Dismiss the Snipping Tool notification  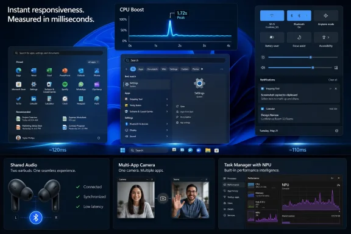click(x=336, y=89)
